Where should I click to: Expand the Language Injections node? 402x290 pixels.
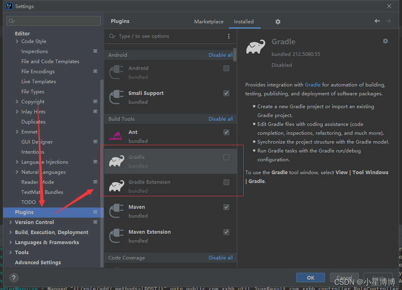point(17,162)
